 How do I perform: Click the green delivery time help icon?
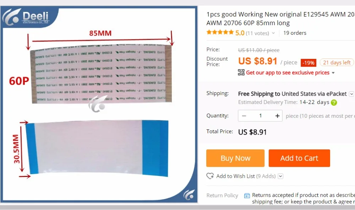[334, 103]
